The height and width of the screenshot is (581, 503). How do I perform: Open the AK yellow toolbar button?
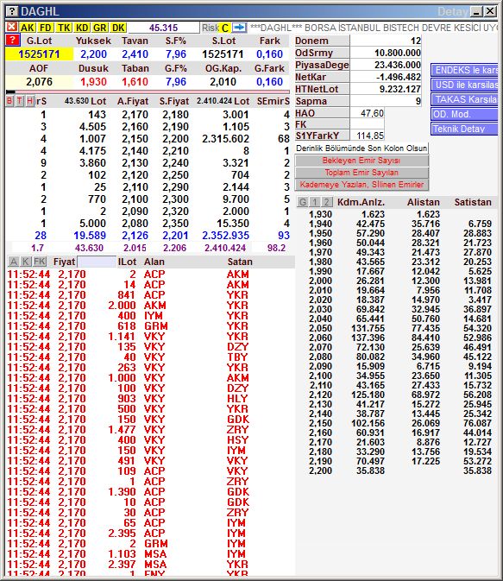pyautogui.click(x=27, y=28)
